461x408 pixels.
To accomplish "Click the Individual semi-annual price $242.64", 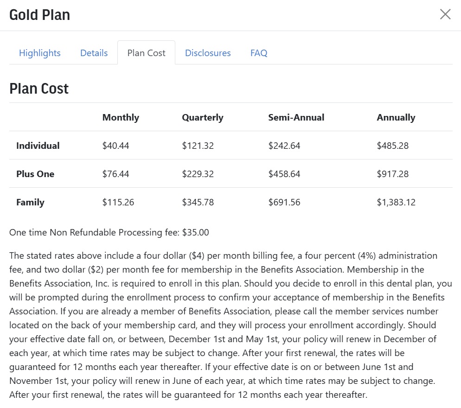I will pos(284,146).
